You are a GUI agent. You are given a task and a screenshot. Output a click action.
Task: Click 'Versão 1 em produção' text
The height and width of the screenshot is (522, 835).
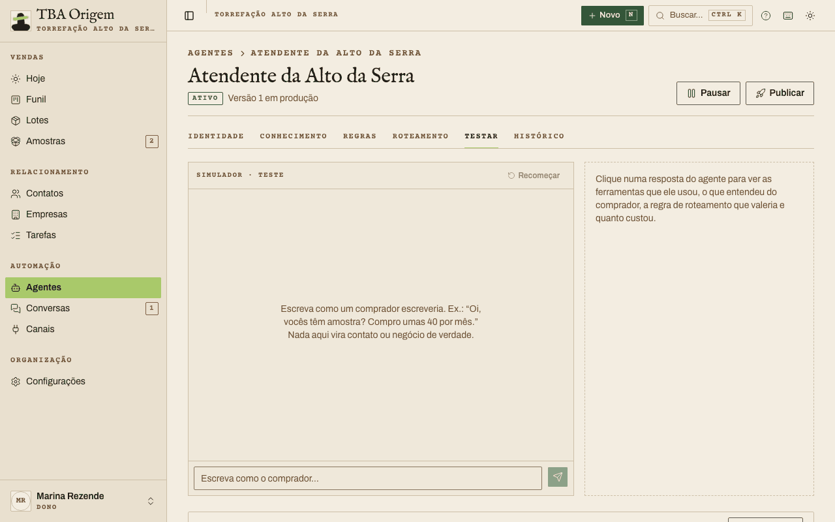[273, 99]
